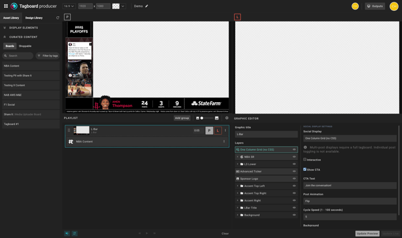
Task: Click the info icon next to multi-post note
Action: (305, 147)
